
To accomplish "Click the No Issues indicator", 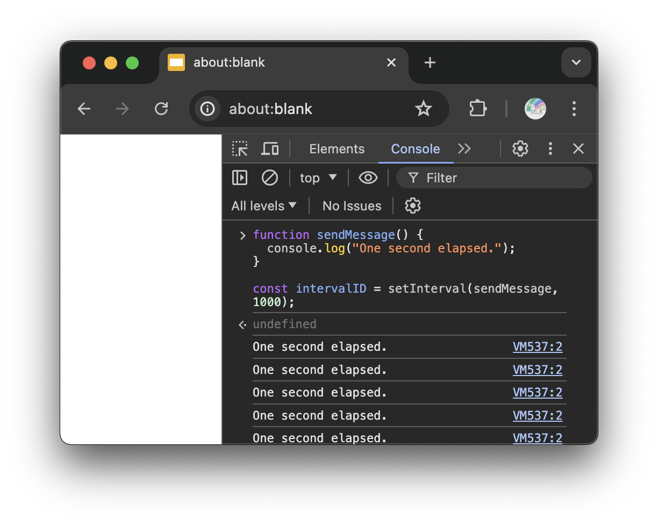I will (352, 206).
